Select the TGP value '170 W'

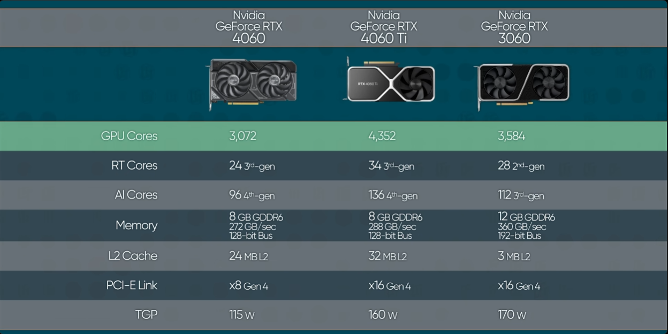512,315
